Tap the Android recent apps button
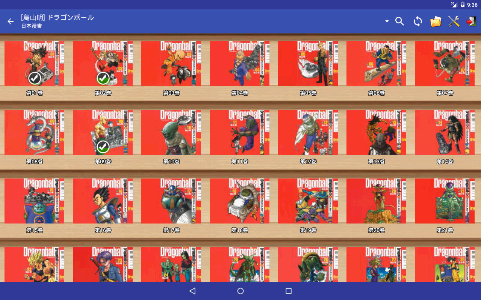481x300 pixels. pos(289,291)
